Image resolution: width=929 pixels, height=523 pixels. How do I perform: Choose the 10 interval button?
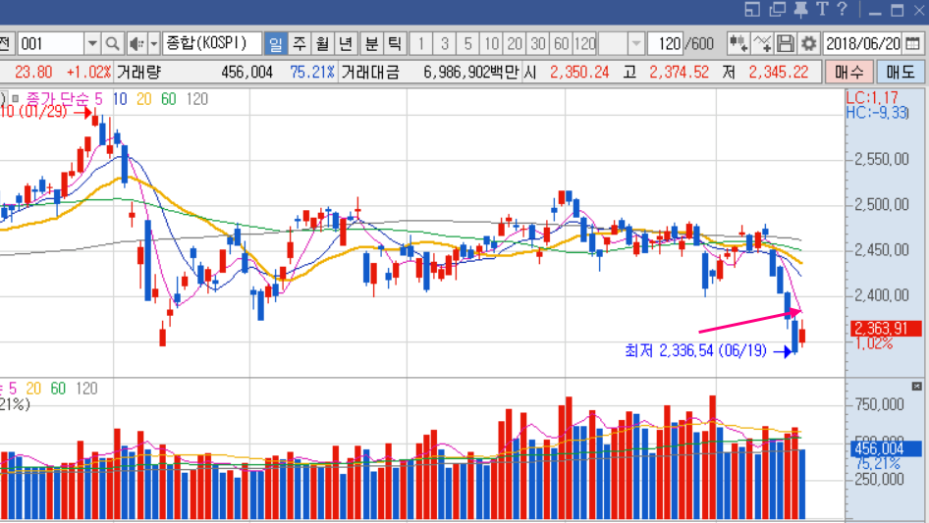click(491, 44)
